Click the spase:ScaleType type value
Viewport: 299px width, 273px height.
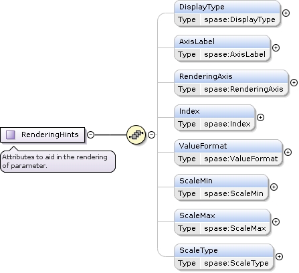tap(236, 263)
